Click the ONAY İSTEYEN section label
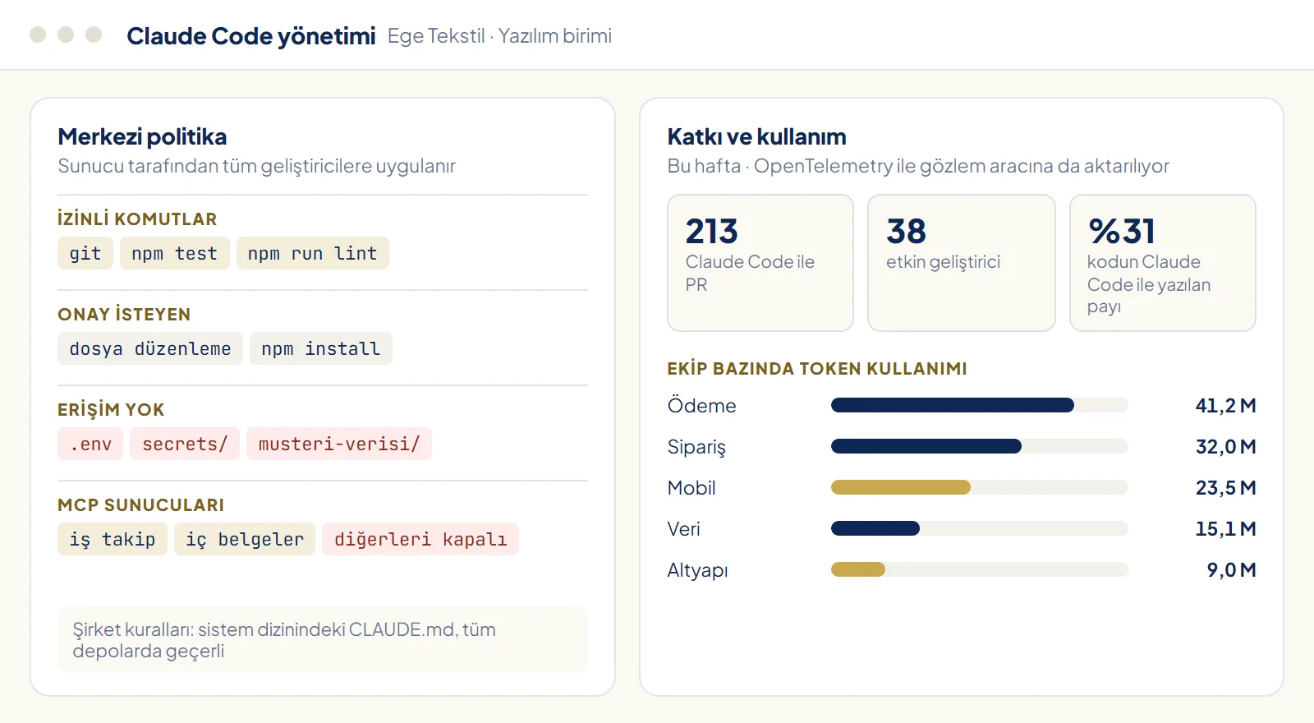The width and height of the screenshot is (1314, 723). coord(124,314)
